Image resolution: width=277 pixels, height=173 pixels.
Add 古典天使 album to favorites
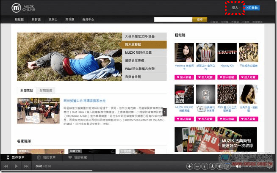pyautogui.click(x=248, y=119)
